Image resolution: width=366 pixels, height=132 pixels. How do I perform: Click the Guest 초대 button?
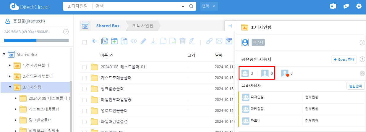click(x=344, y=59)
